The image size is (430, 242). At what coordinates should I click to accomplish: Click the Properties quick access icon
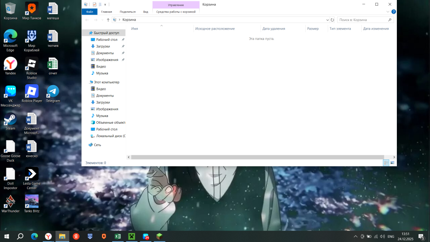point(95,4)
